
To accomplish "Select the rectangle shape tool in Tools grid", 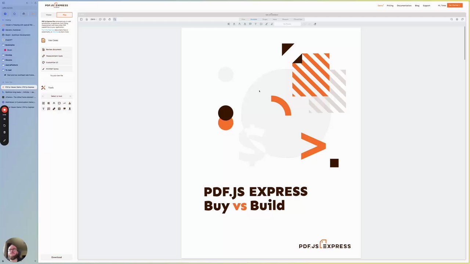I will click(59, 103).
